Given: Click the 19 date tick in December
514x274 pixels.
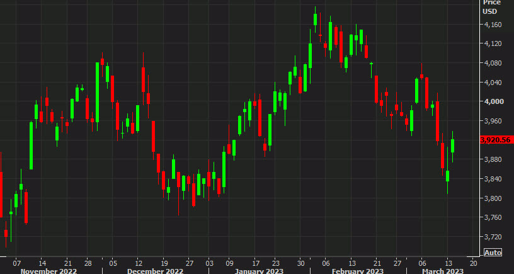Looking at the screenshot, I should 164,263.
